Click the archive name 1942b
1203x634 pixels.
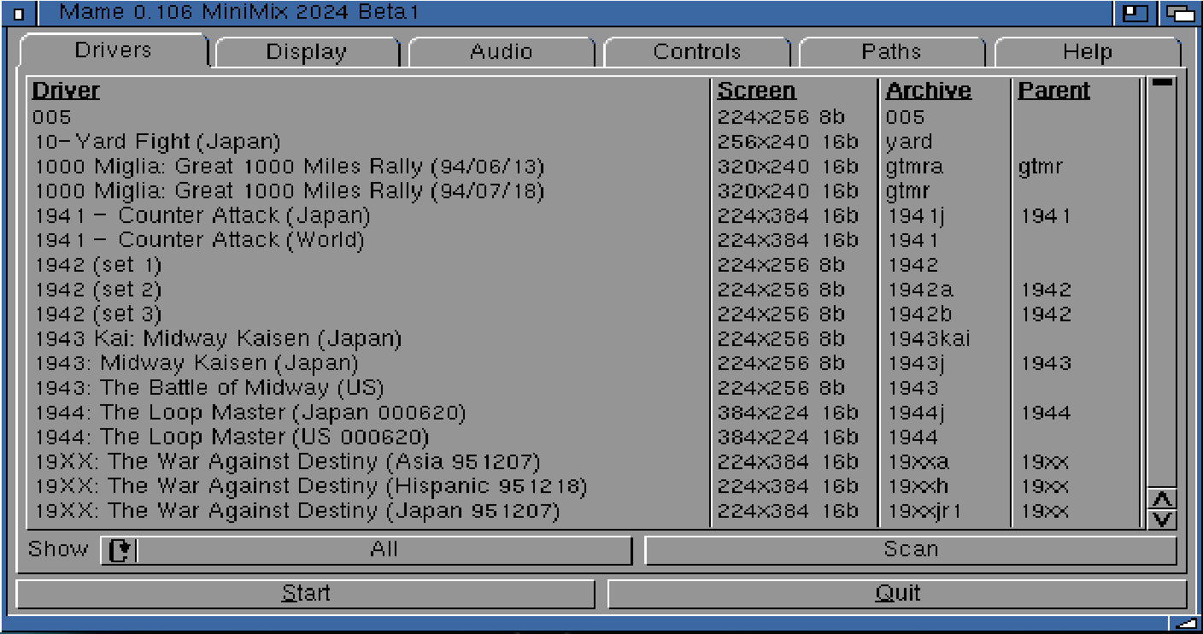coord(920,314)
